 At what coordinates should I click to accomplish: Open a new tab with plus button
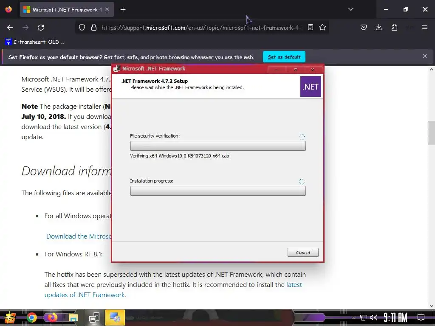pyautogui.click(x=123, y=10)
